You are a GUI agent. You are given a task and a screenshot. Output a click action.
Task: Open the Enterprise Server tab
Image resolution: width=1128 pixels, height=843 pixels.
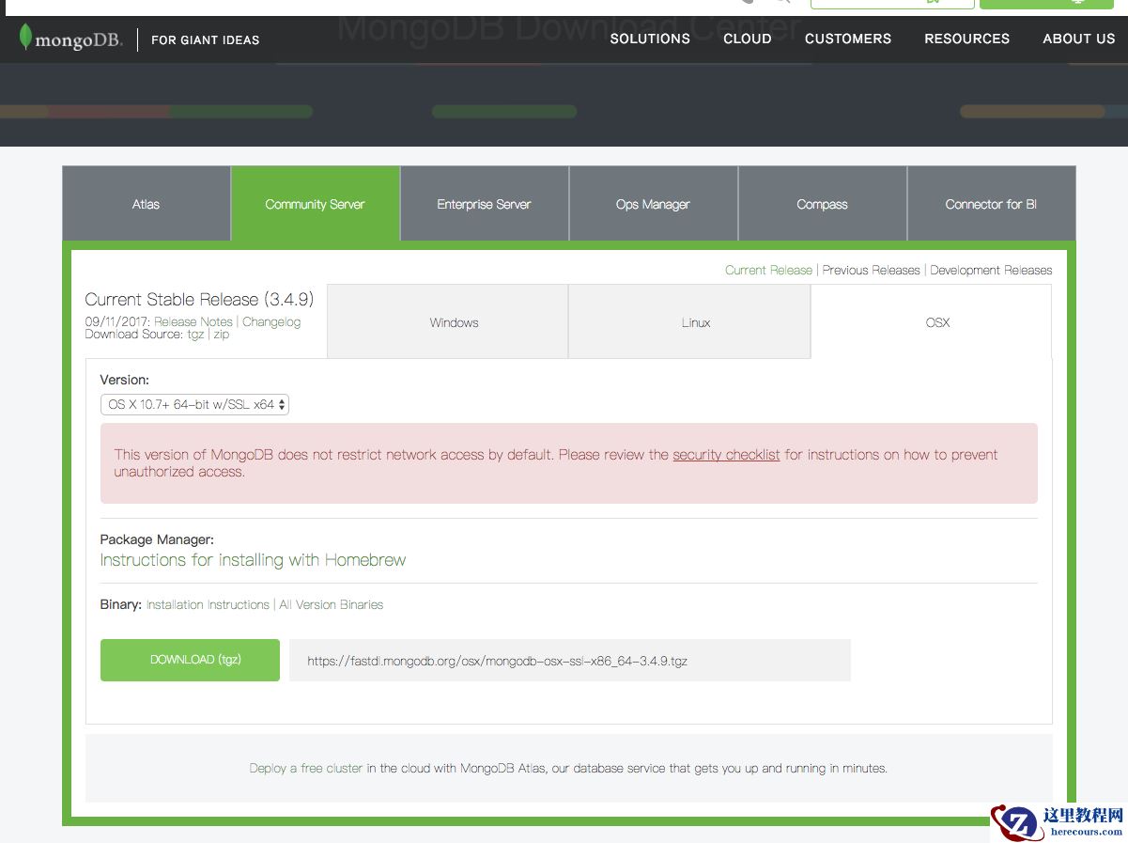click(x=484, y=203)
